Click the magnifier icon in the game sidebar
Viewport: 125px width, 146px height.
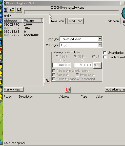tap(1, 20)
